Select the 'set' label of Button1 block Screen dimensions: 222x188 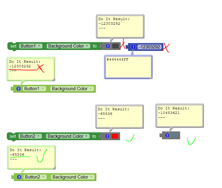[x=13, y=46]
